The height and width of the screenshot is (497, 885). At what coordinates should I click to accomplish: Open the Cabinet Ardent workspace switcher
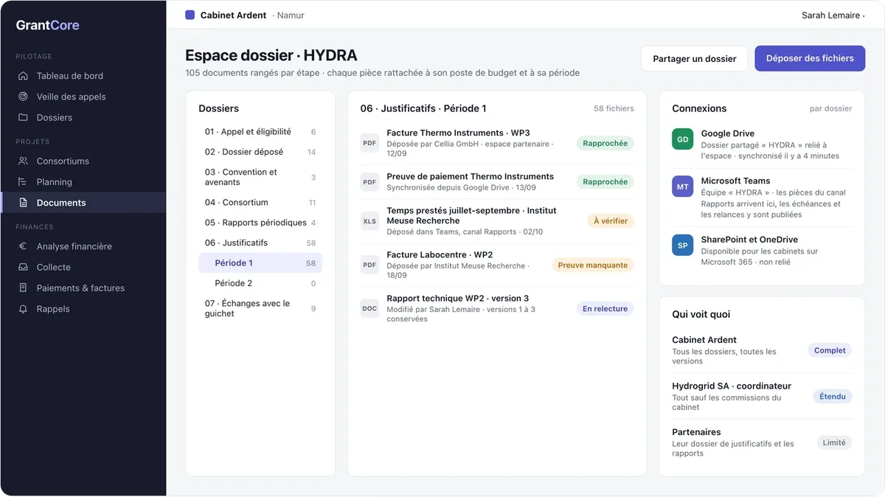click(x=245, y=15)
